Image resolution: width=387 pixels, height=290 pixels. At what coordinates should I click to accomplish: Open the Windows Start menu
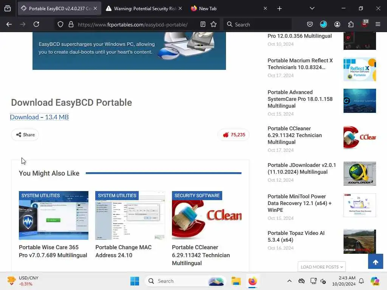(x=135, y=281)
